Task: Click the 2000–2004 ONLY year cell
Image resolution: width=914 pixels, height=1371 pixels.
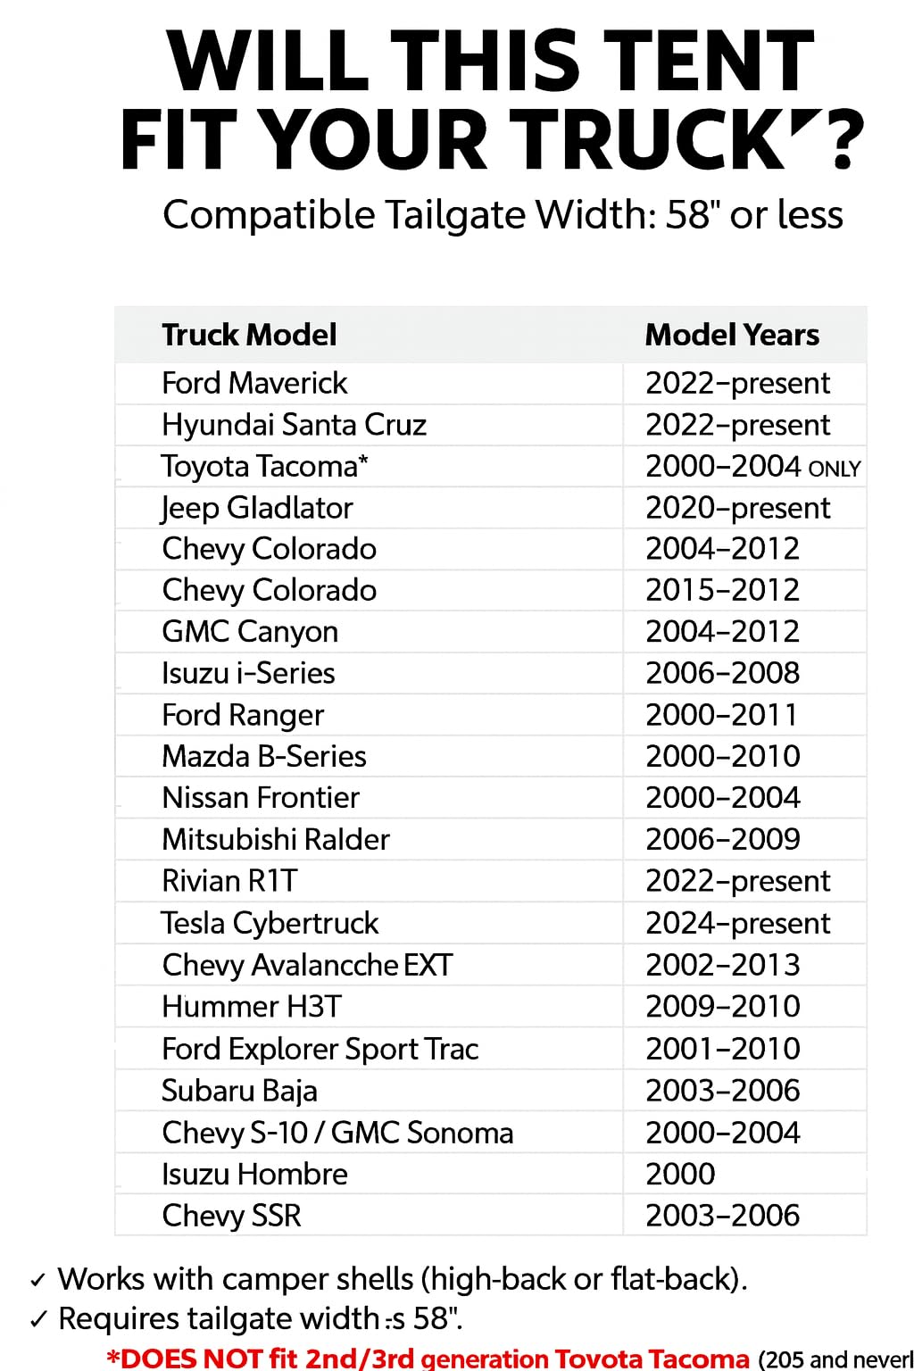Action: click(752, 466)
